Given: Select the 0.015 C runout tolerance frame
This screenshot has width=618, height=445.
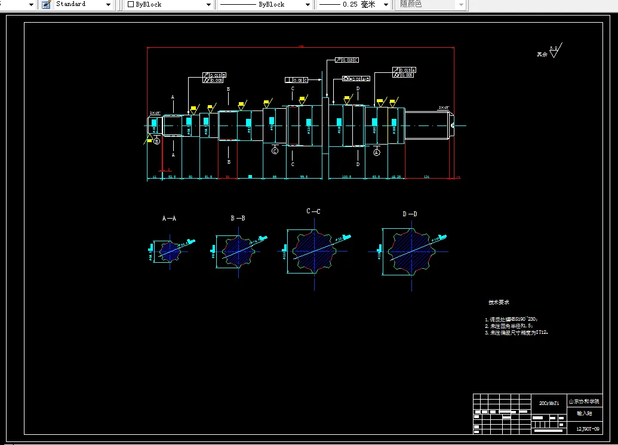Looking at the screenshot, I should [x=347, y=60].
